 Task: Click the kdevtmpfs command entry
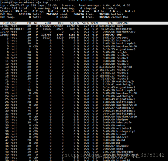point(124,122)
